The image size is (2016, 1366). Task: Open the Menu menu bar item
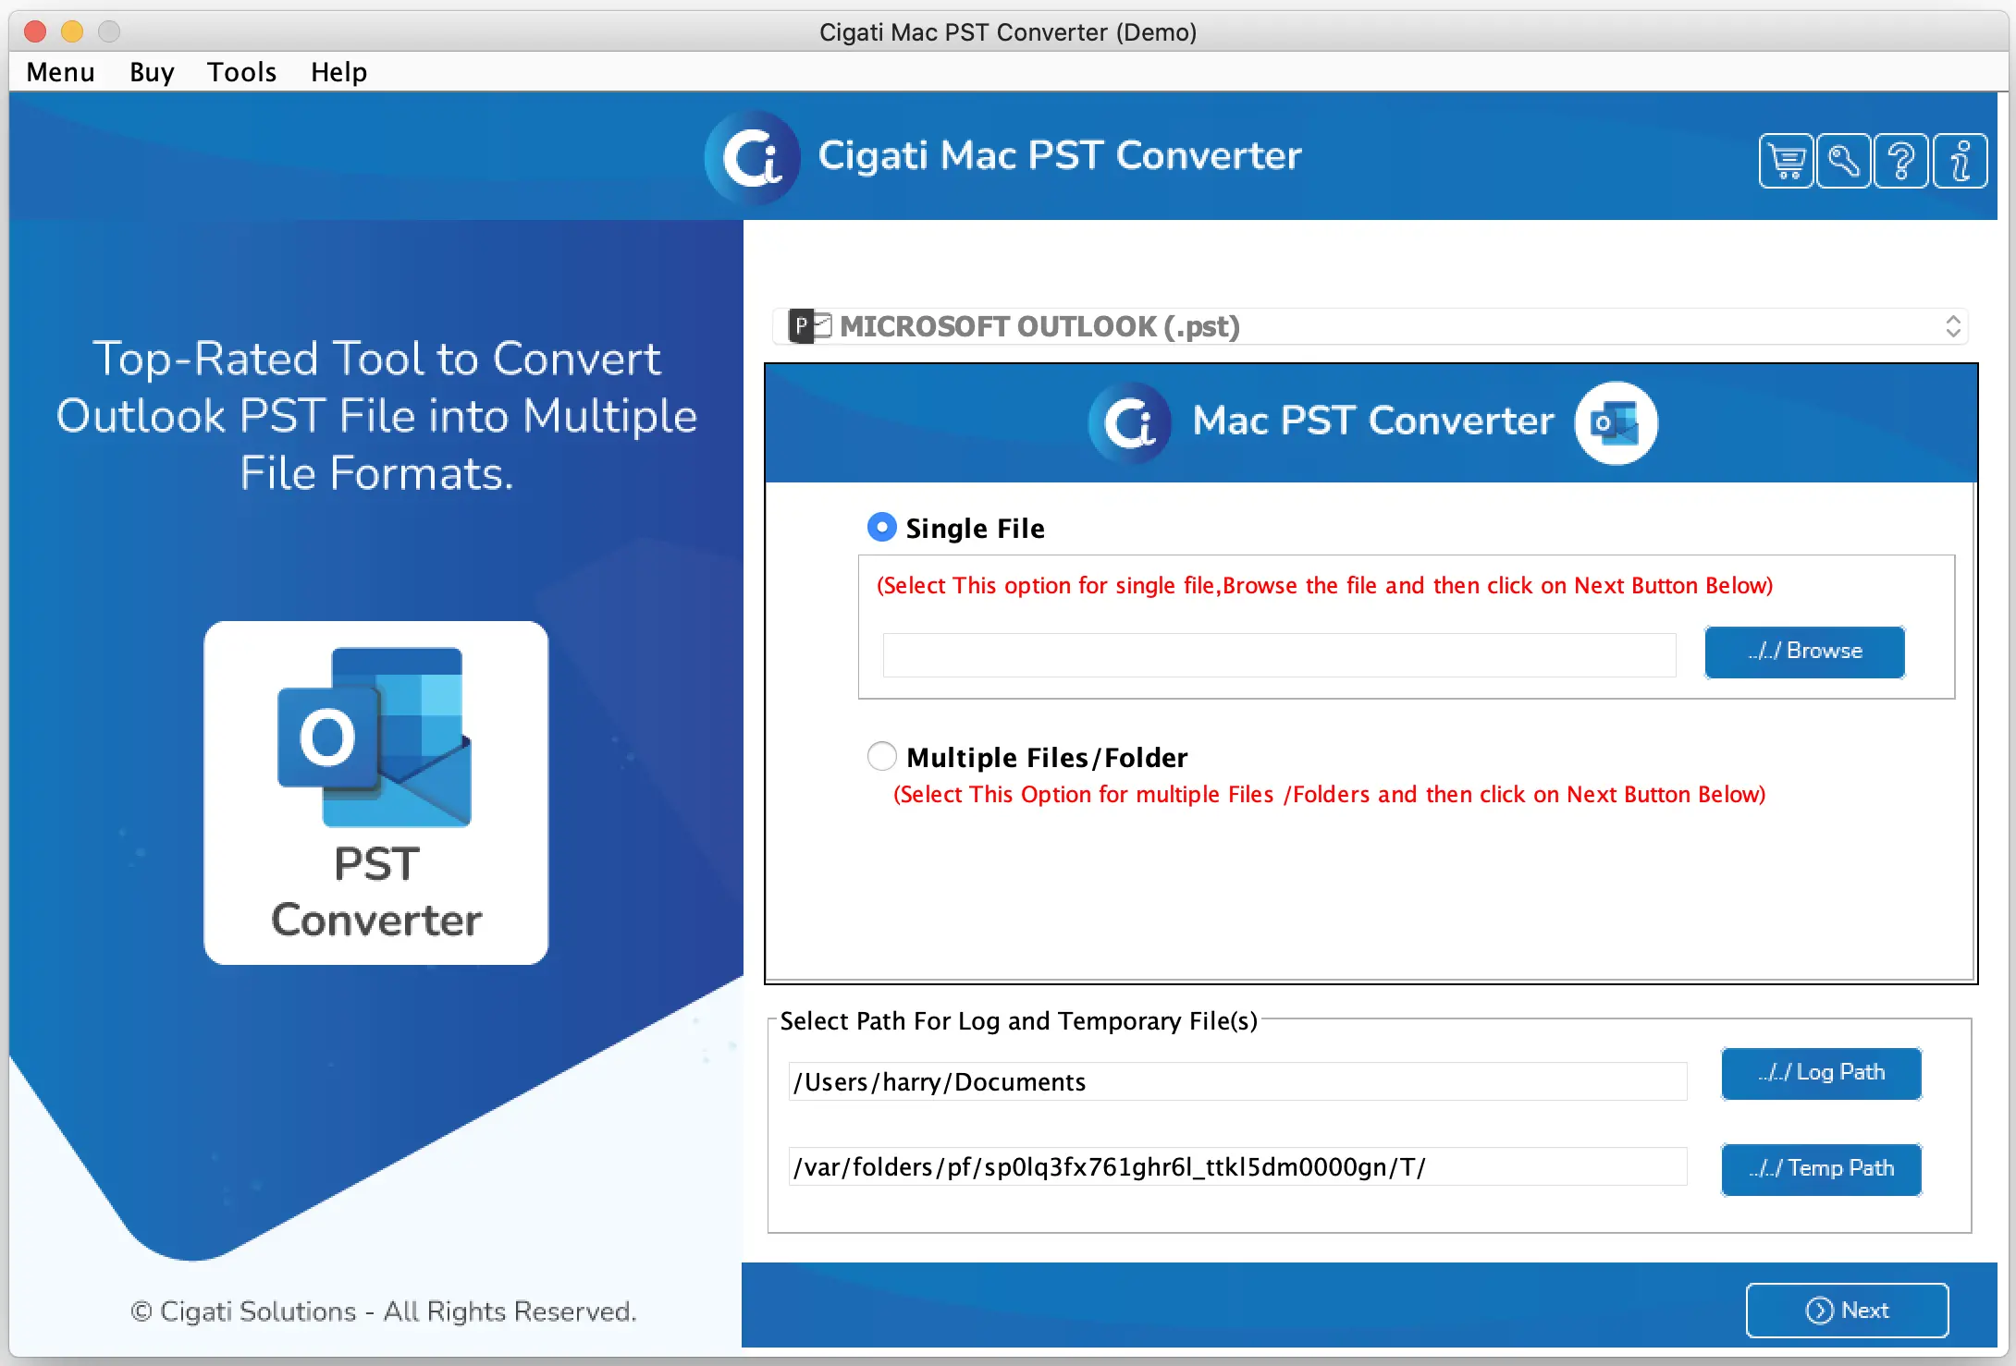(x=59, y=72)
